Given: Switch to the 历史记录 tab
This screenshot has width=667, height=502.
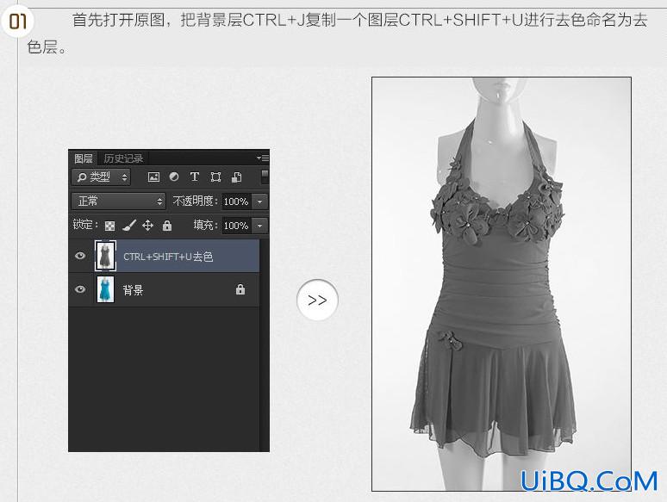Looking at the screenshot, I should point(123,158).
